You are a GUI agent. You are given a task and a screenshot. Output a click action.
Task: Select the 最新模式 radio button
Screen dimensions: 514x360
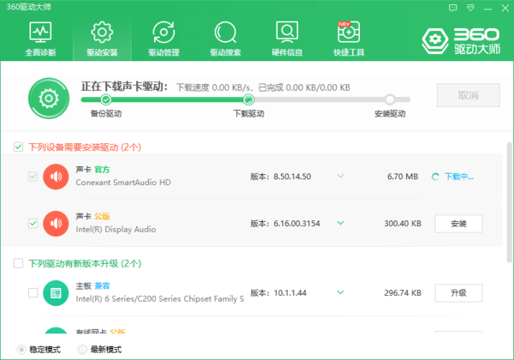click(82, 350)
